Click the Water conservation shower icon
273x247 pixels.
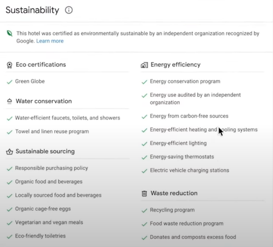(x=10, y=102)
